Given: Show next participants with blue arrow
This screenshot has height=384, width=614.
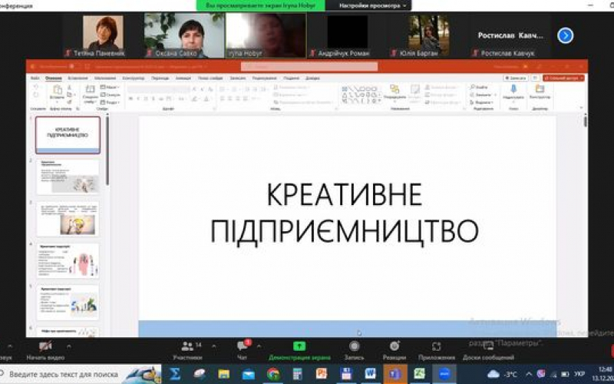Looking at the screenshot, I should (x=565, y=35).
